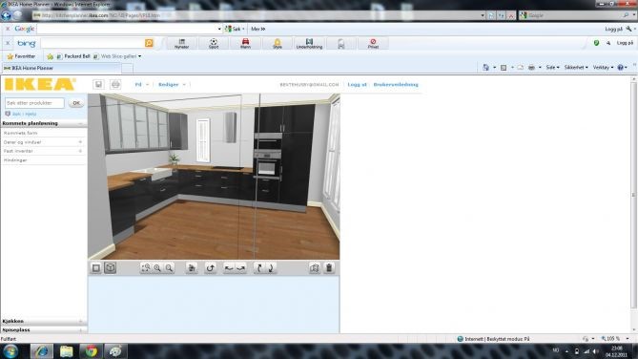
Task: Zoom in on the kitchen view
Action: (x=157, y=268)
